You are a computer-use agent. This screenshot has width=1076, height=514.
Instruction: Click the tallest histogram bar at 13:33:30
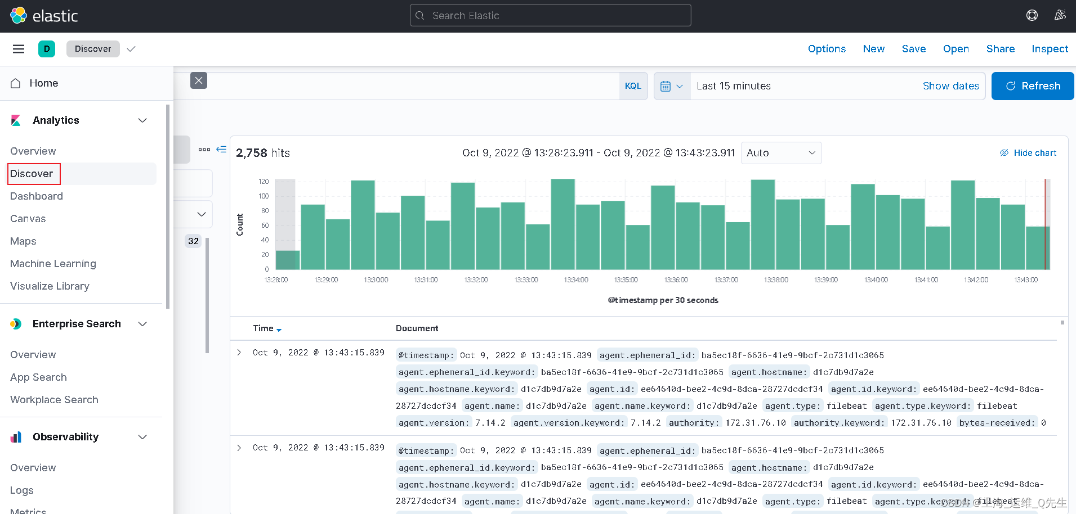click(x=562, y=224)
